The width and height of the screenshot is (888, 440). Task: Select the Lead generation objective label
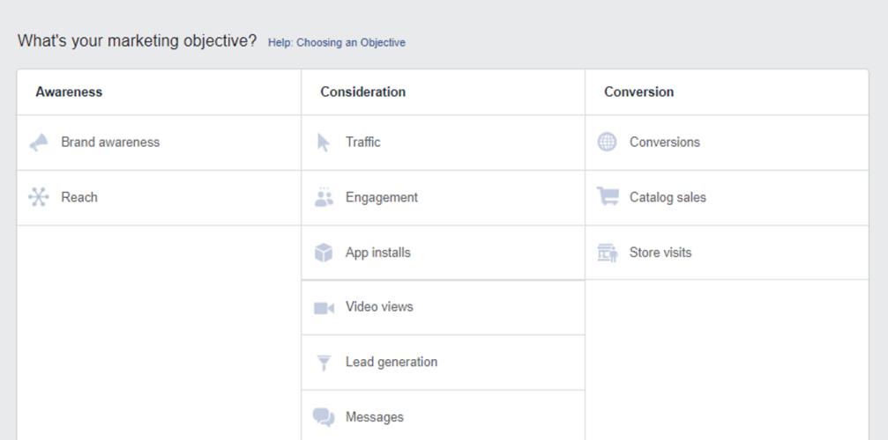pyautogui.click(x=391, y=363)
